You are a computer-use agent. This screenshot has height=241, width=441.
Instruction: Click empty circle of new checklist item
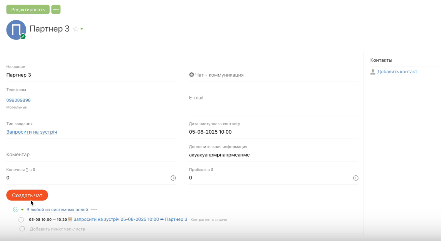(22, 229)
